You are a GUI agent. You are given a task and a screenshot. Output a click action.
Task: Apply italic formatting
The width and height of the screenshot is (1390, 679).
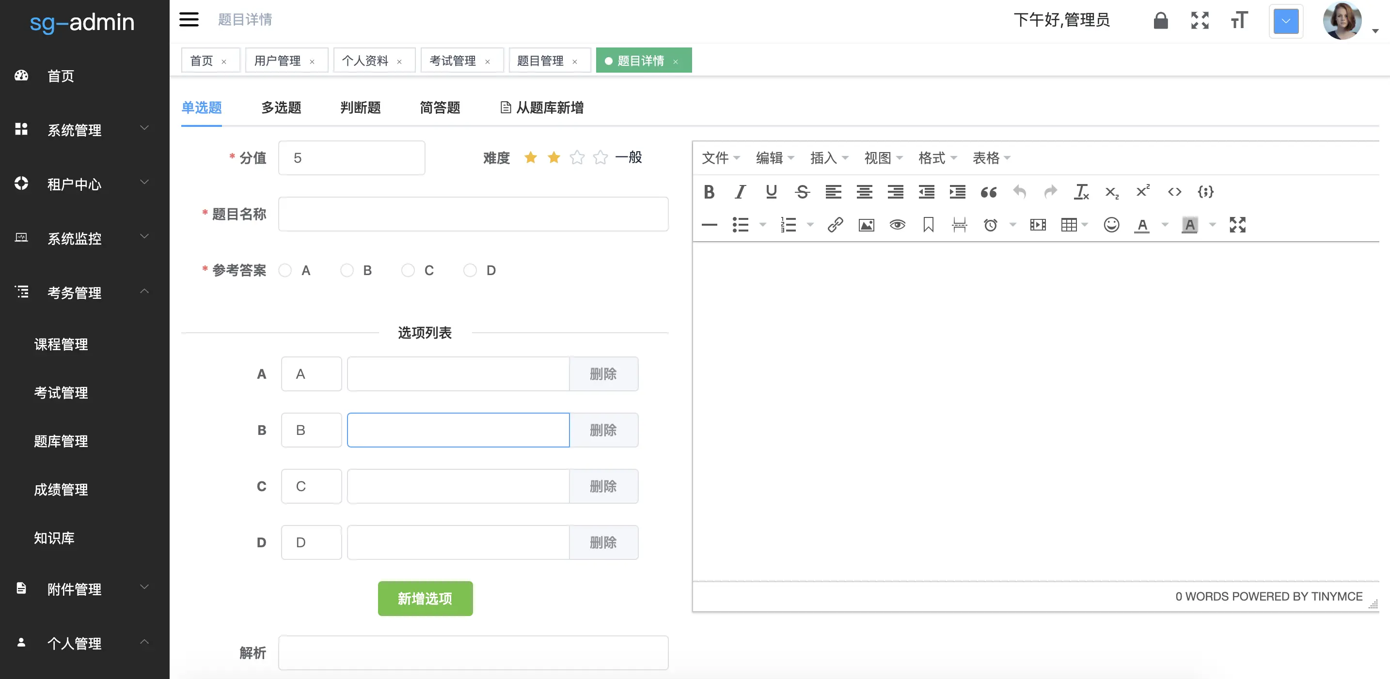[x=740, y=191]
